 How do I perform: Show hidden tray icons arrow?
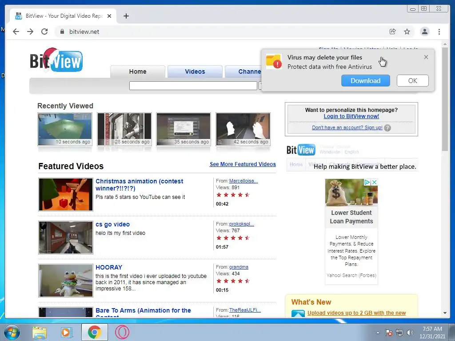pyautogui.click(x=378, y=333)
